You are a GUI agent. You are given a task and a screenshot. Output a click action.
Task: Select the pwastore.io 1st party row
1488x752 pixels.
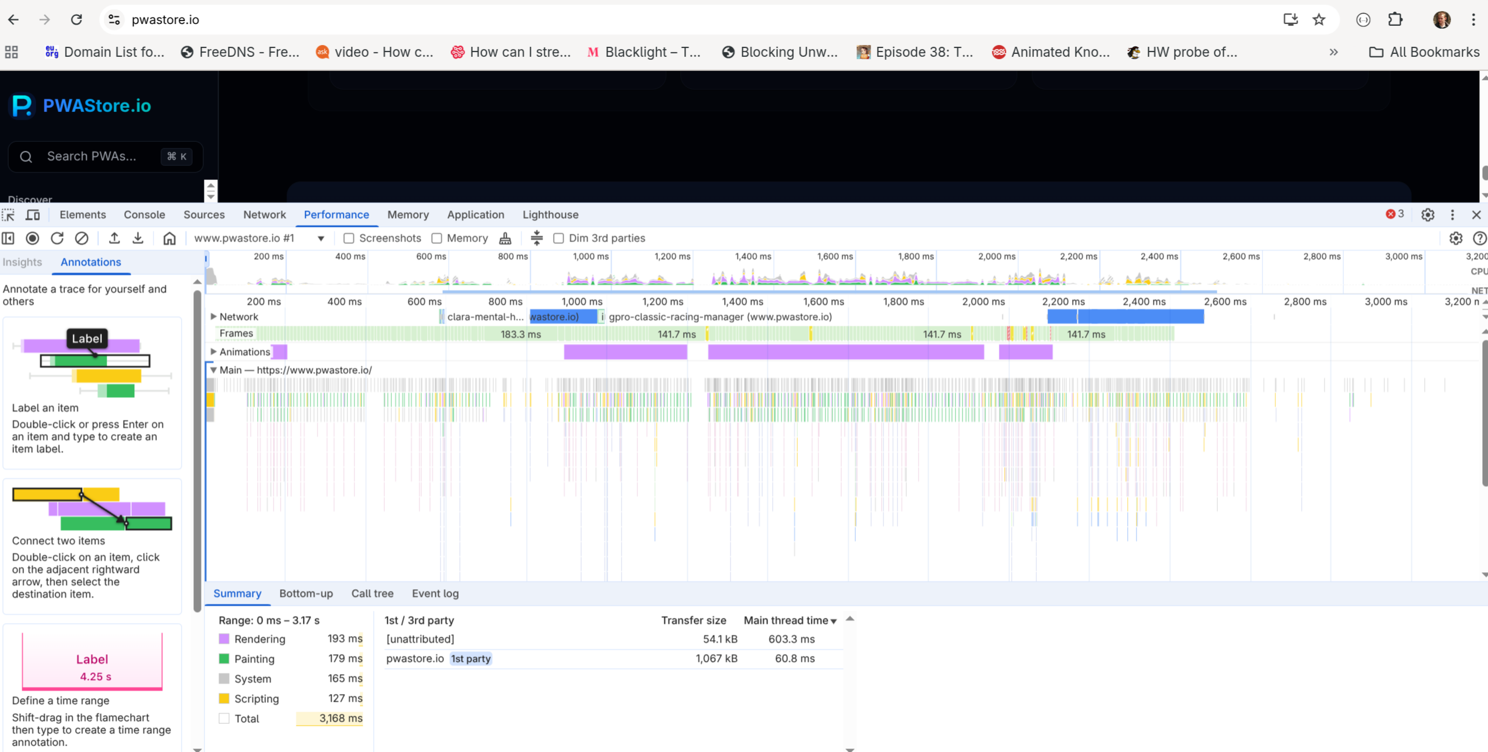613,658
